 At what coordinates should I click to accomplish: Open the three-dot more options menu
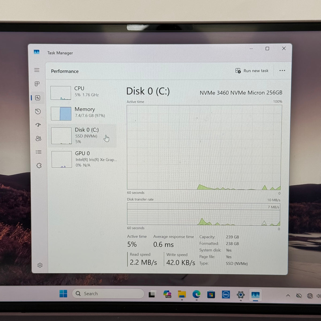tap(282, 71)
